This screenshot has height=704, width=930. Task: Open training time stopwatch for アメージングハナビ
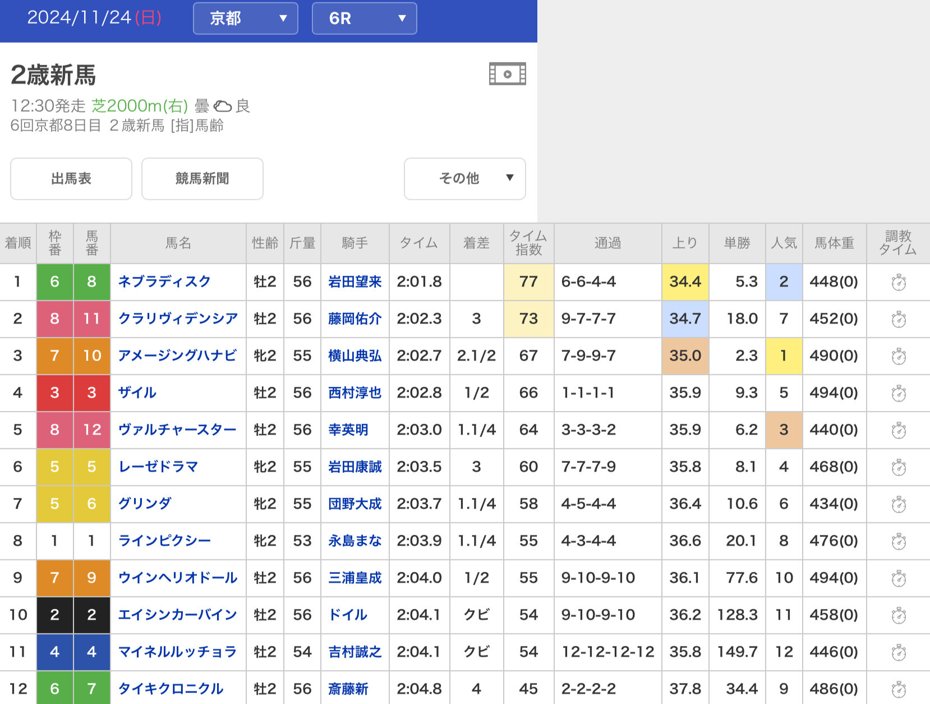899,356
